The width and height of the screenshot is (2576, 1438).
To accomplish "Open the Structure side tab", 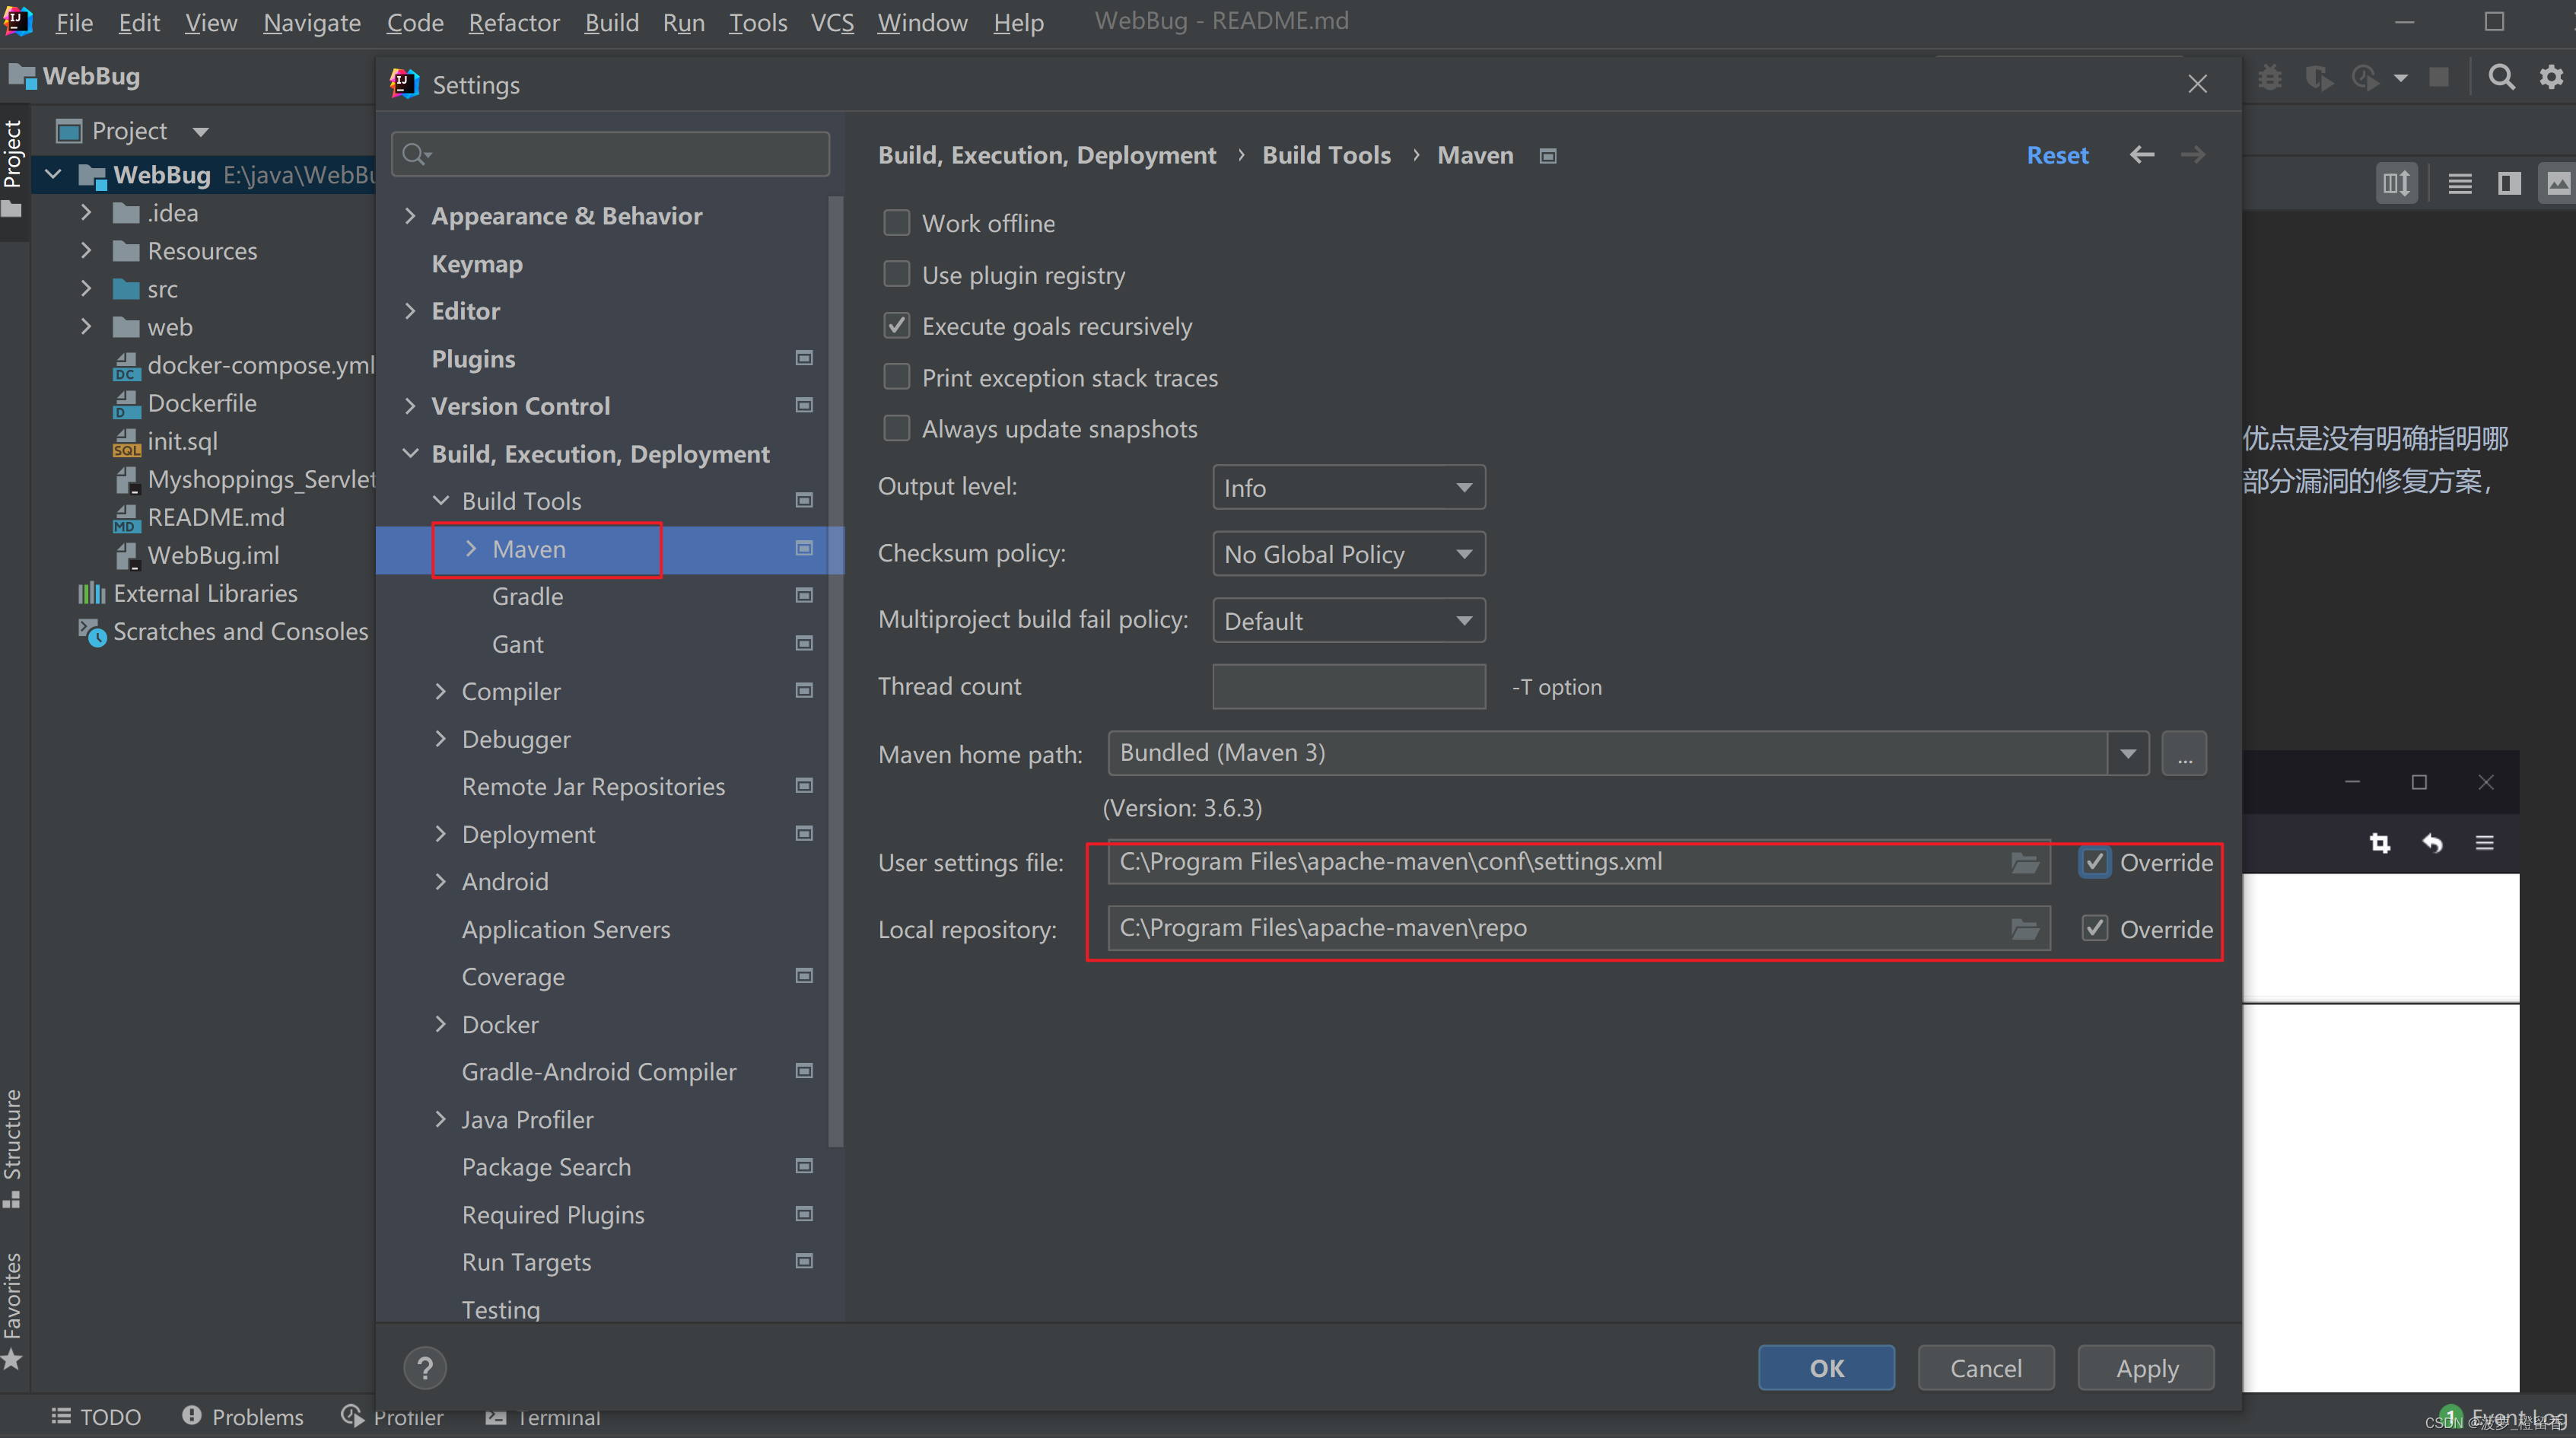I will click(x=13, y=1147).
